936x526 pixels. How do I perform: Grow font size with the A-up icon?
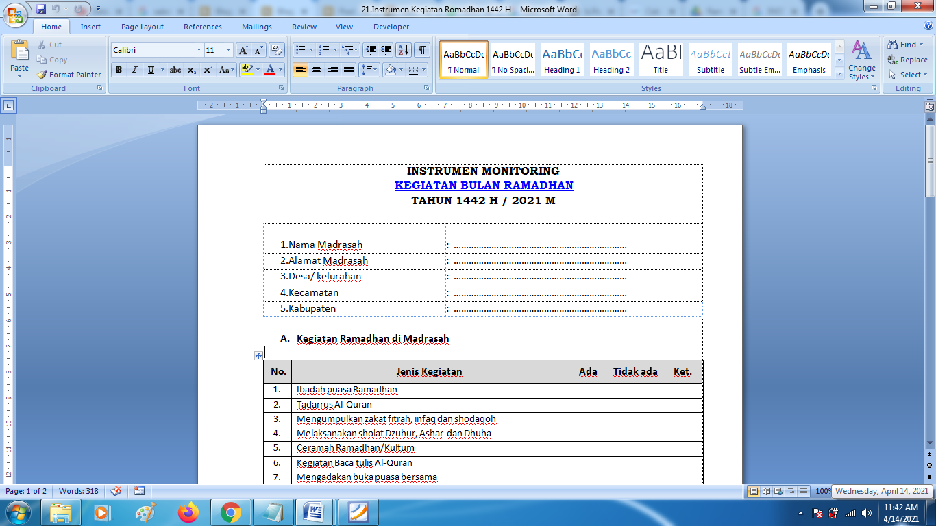click(x=243, y=50)
